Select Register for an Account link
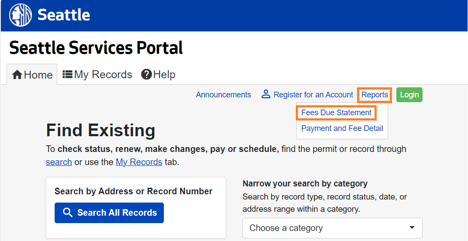Screen dimensions: 468x241 [x=313, y=95]
